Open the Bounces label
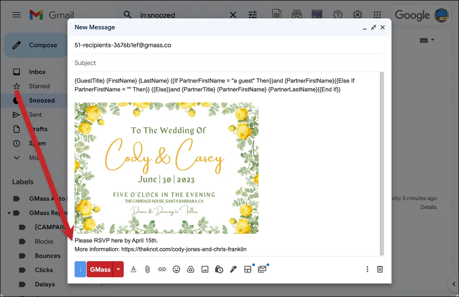The width and height of the screenshot is (459, 297). [47, 256]
